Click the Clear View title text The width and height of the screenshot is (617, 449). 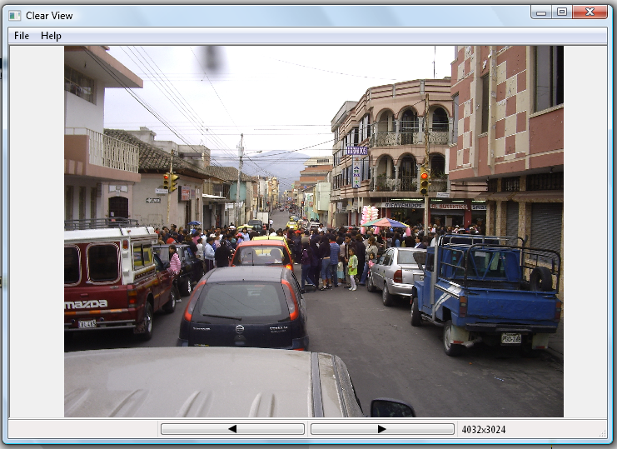tap(49, 15)
